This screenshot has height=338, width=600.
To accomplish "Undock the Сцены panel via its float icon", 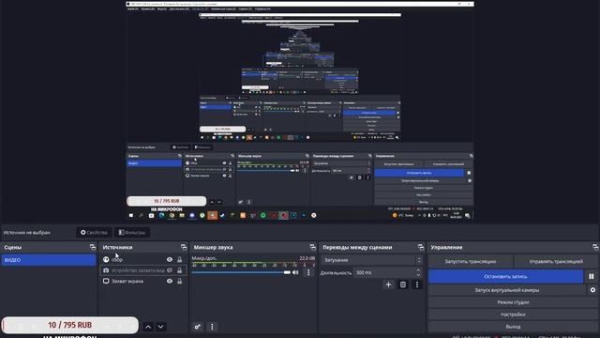I will click(x=93, y=247).
